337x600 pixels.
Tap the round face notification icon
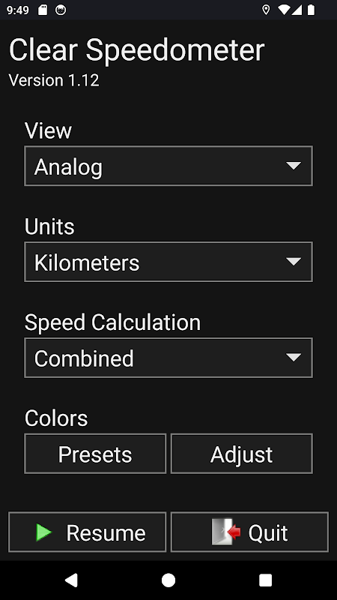click(61, 10)
